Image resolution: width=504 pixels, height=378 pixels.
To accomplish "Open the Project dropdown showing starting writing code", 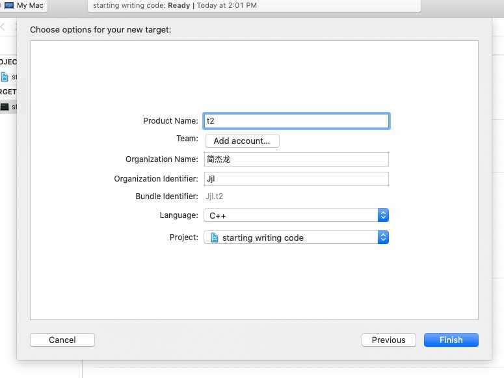I will 296,237.
